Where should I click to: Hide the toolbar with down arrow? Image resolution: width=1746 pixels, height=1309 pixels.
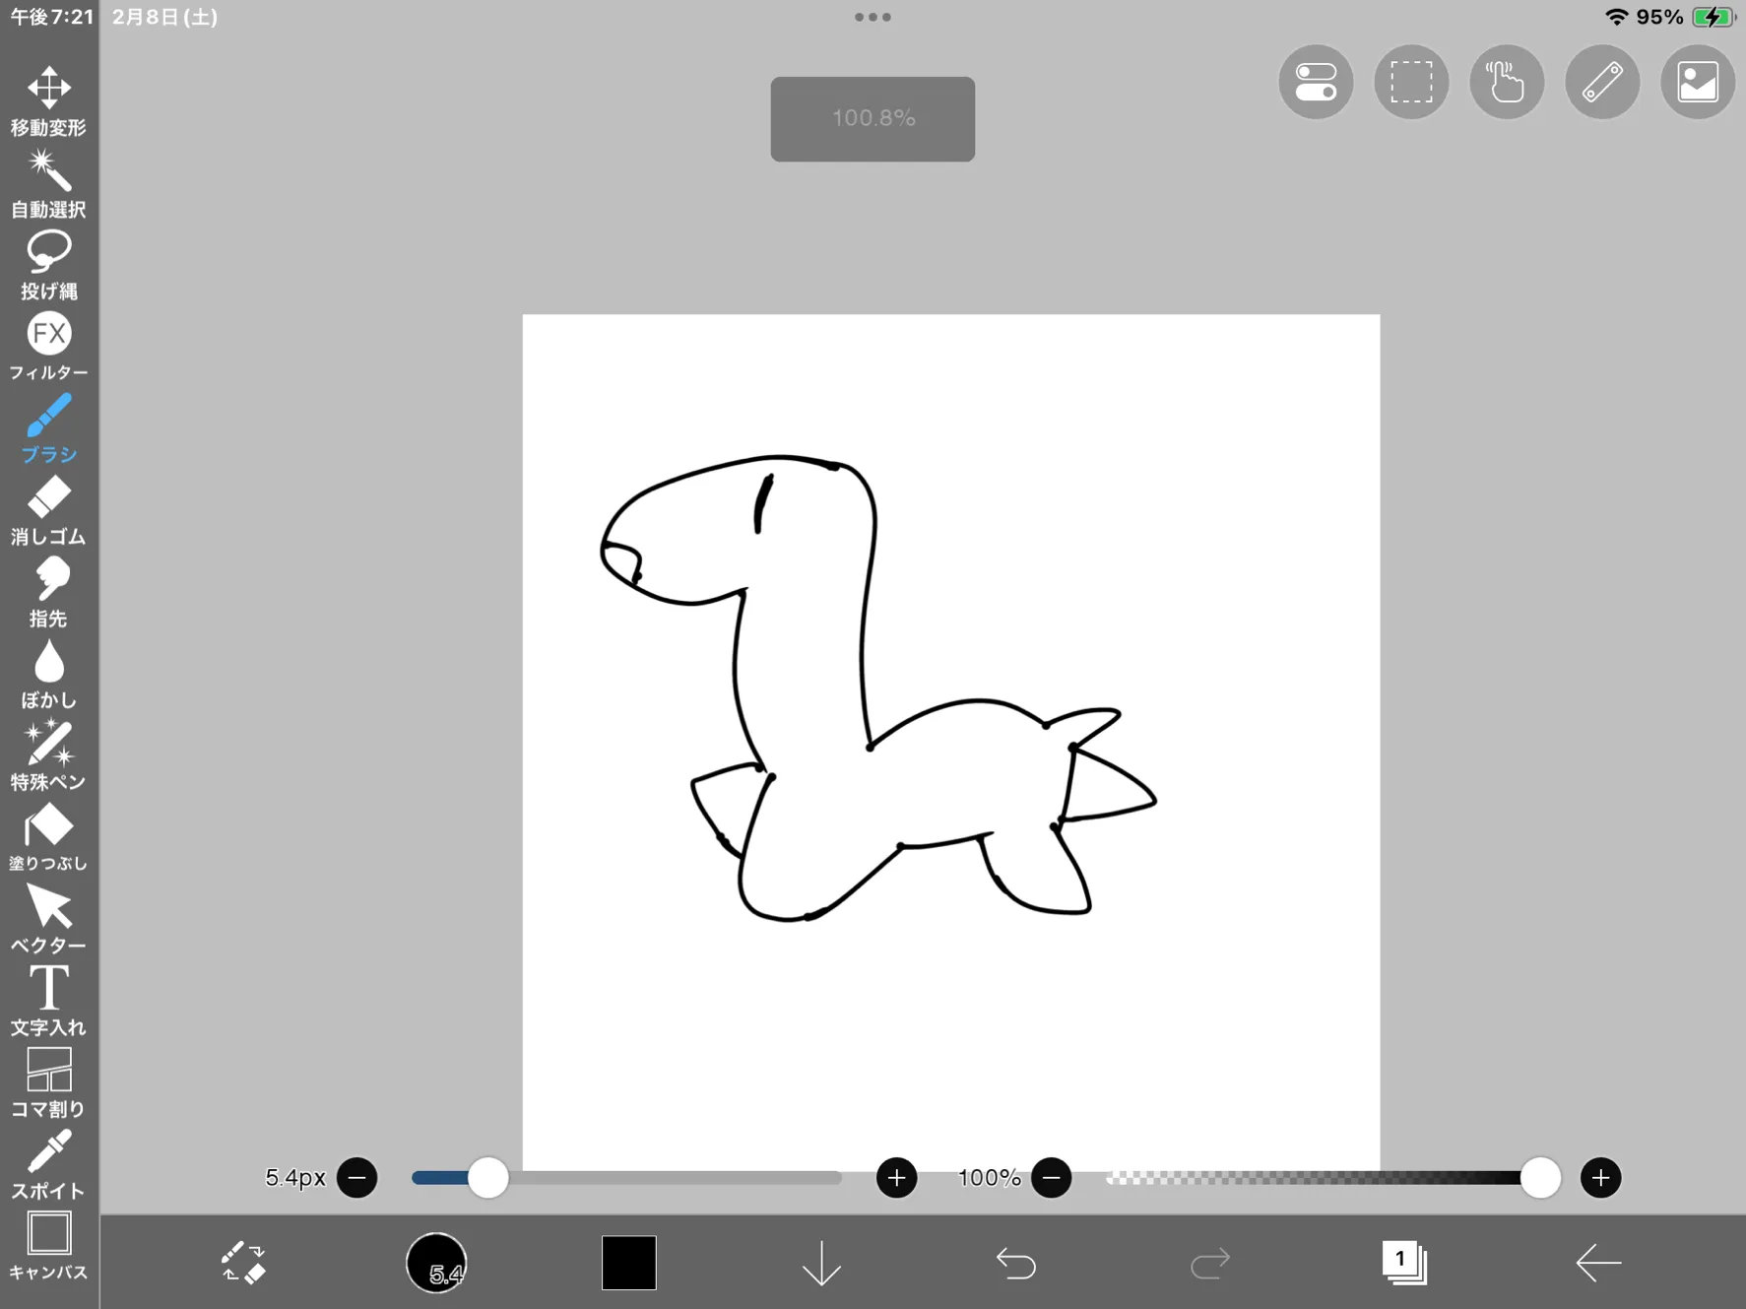click(x=821, y=1263)
